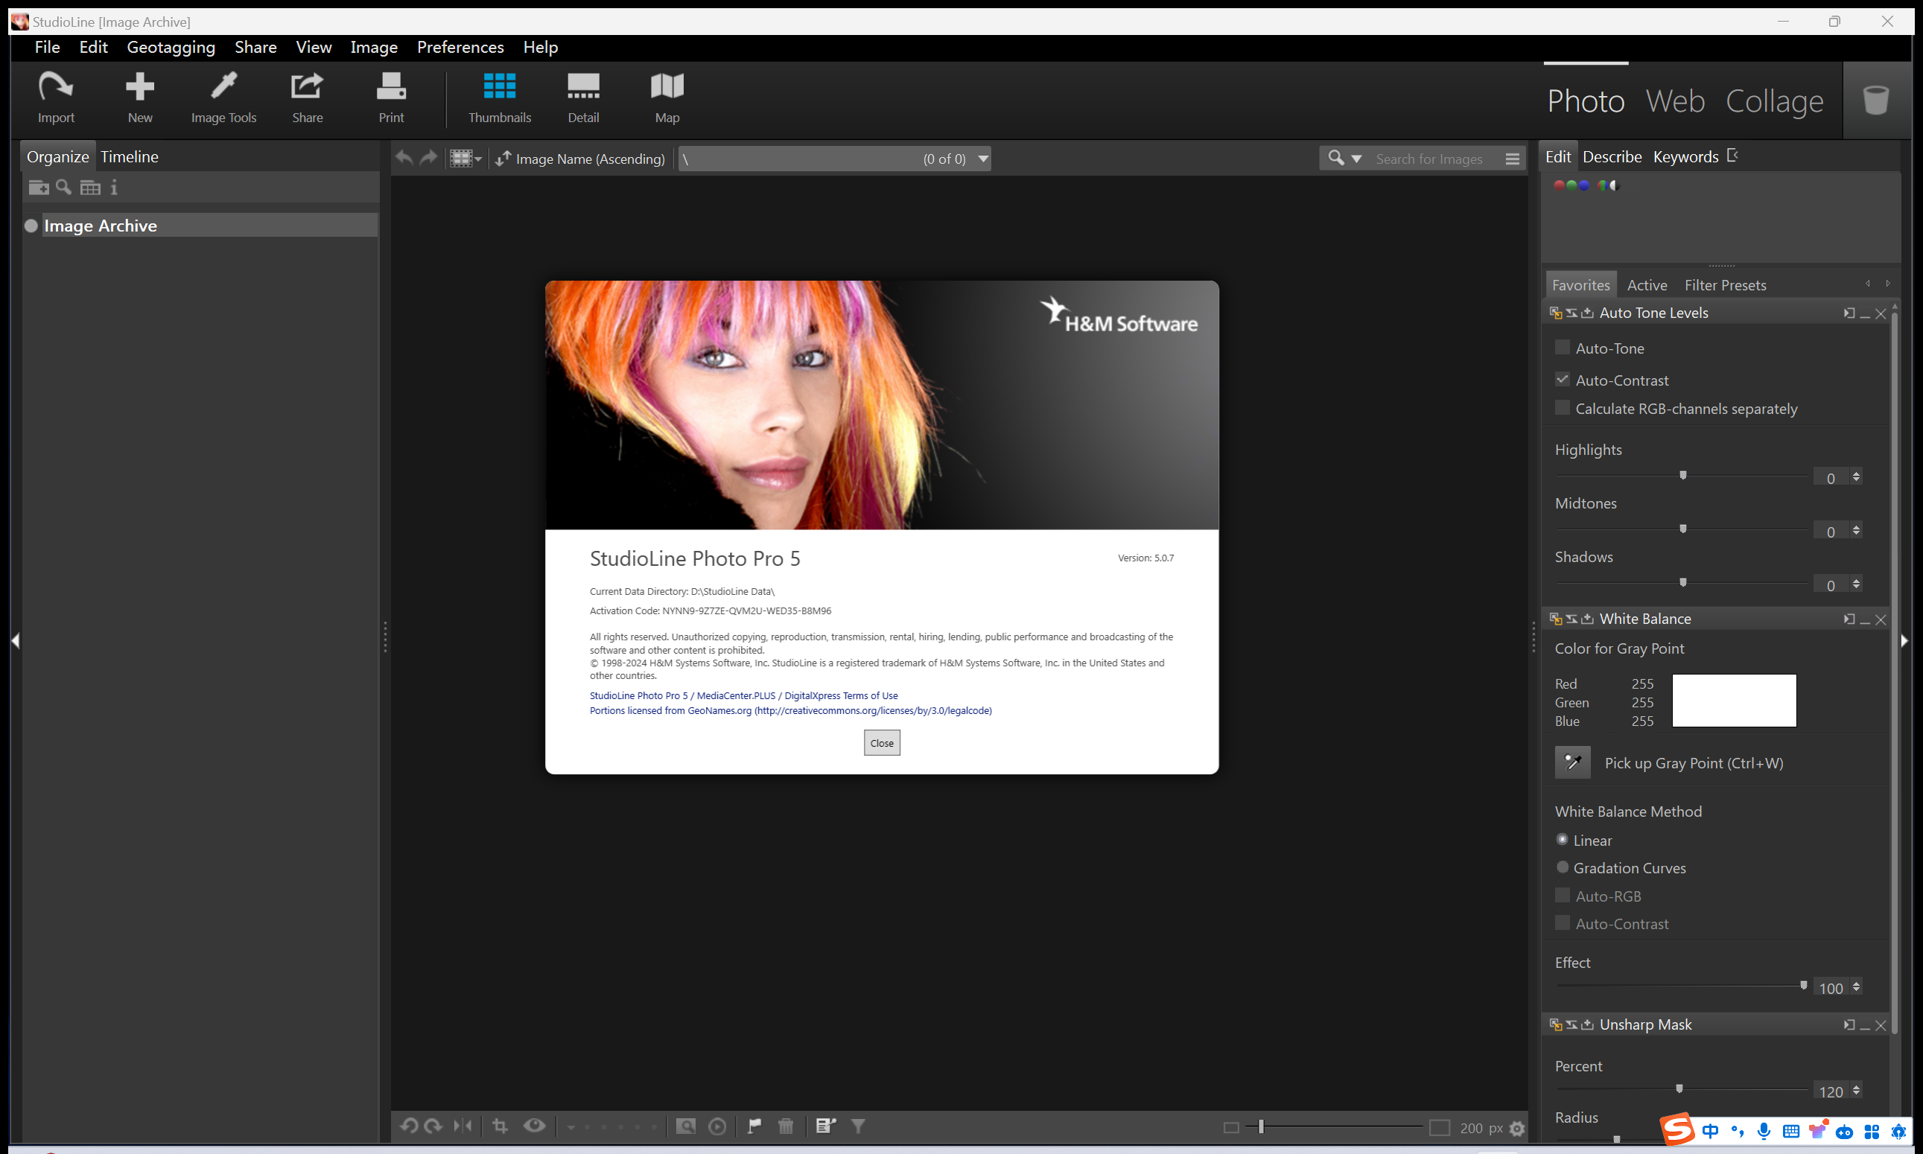The height and width of the screenshot is (1154, 1923).
Task: Click the filter funnel icon in bottom toolbar
Action: click(x=858, y=1125)
